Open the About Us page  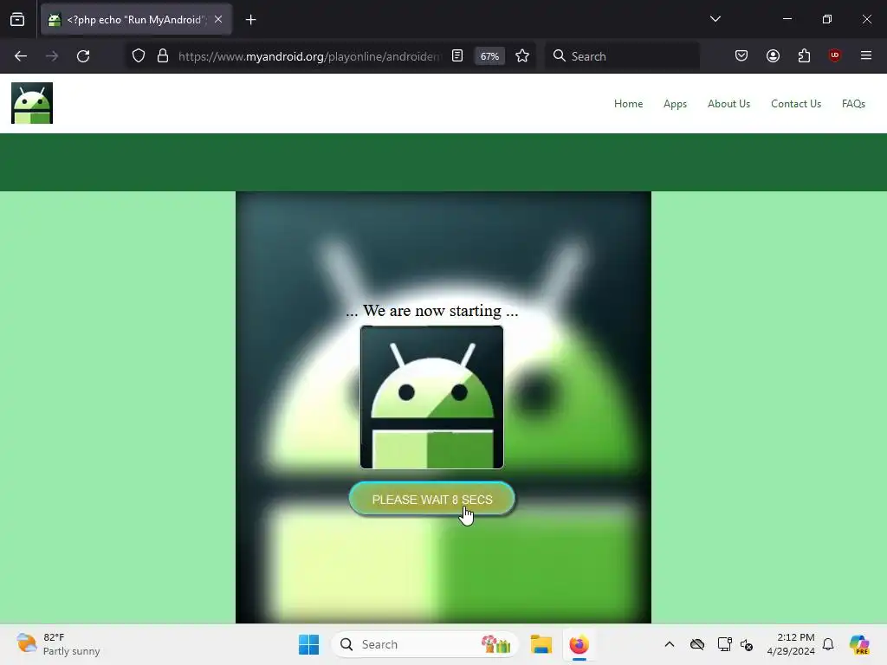click(x=728, y=104)
